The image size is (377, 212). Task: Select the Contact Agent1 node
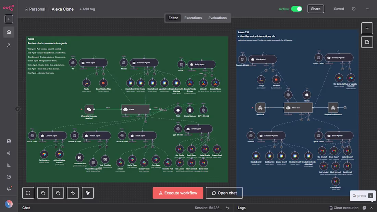[339, 58]
